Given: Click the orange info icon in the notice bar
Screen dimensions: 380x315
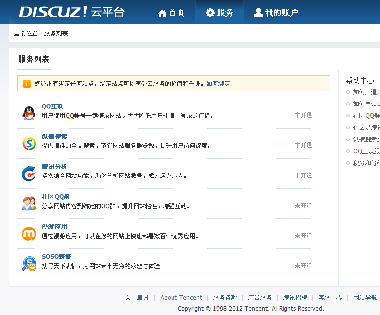Looking at the screenshot, I should [27, 84].
